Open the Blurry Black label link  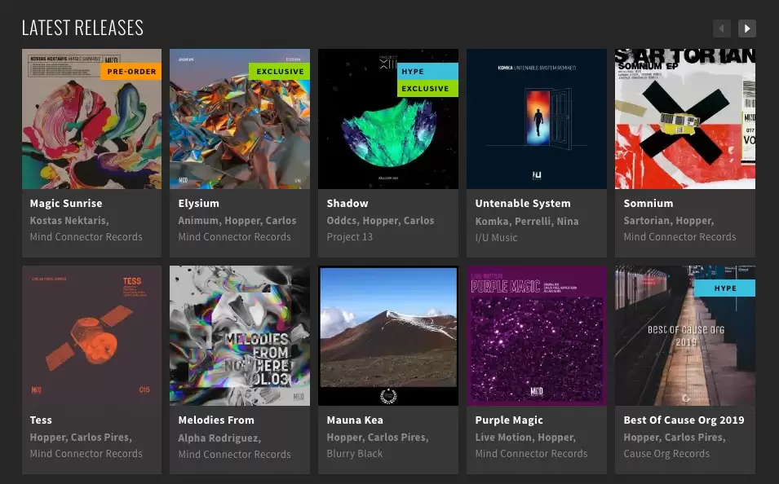click(x=354, y=454)
